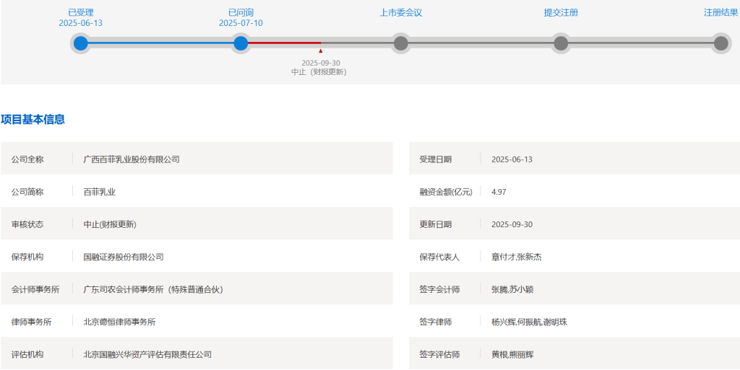The width and height of the screenshot is (740, 370).
Task: Click the gray 注册结果 stage node
Action: pos(720,43)
